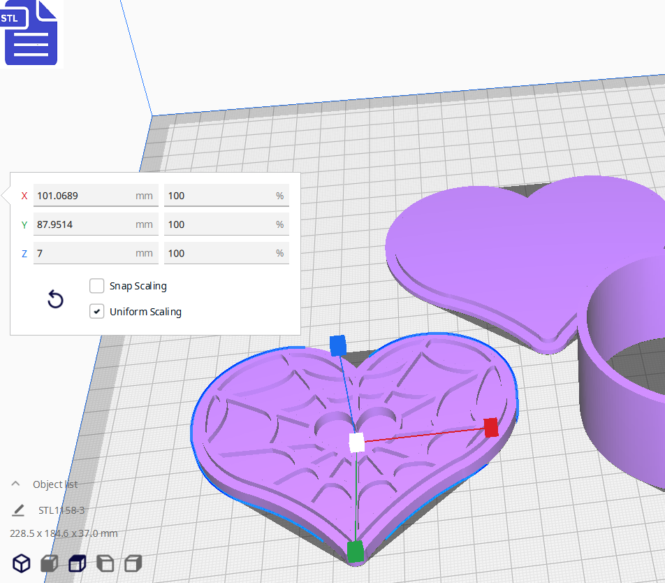
Task: Switch to the front view cube icon
Action: click(x=49, y=563)
